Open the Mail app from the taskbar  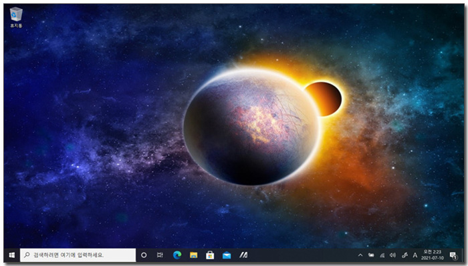click(227, 255)
